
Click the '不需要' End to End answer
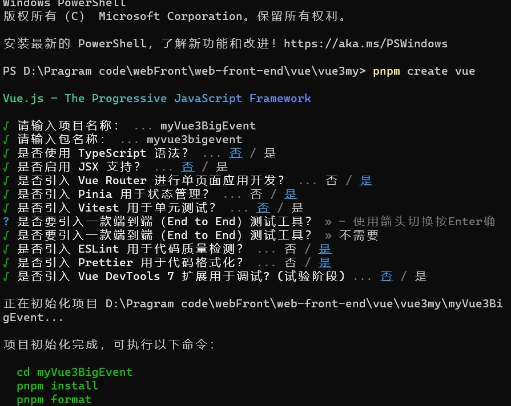359,235
